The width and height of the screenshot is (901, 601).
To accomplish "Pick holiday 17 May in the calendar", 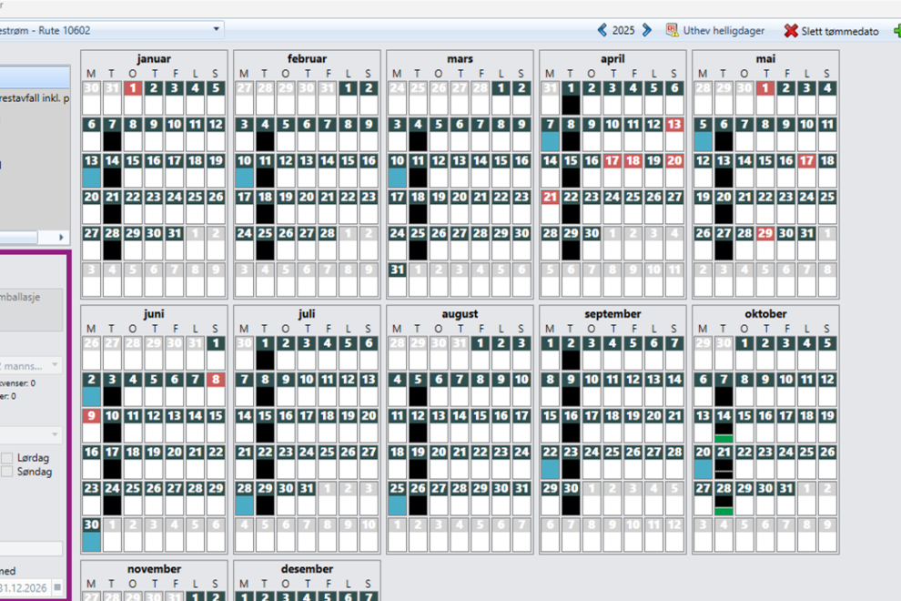I will click(806, 169).
